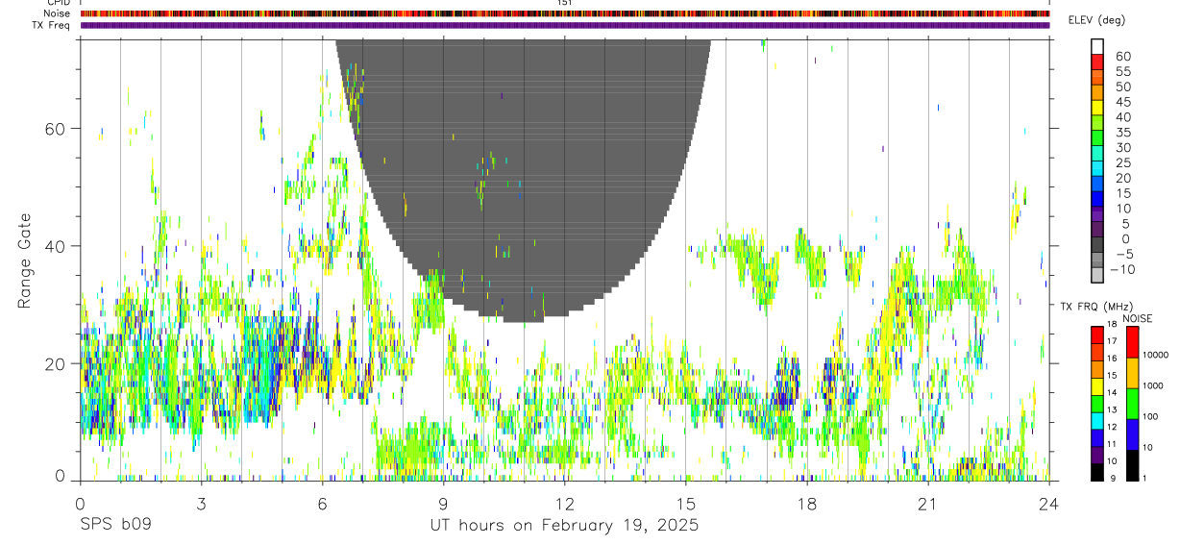Select the yellow 40–45 degree elevation swatch
This screenshot has width=1180, height=545.
(1097, 108)
